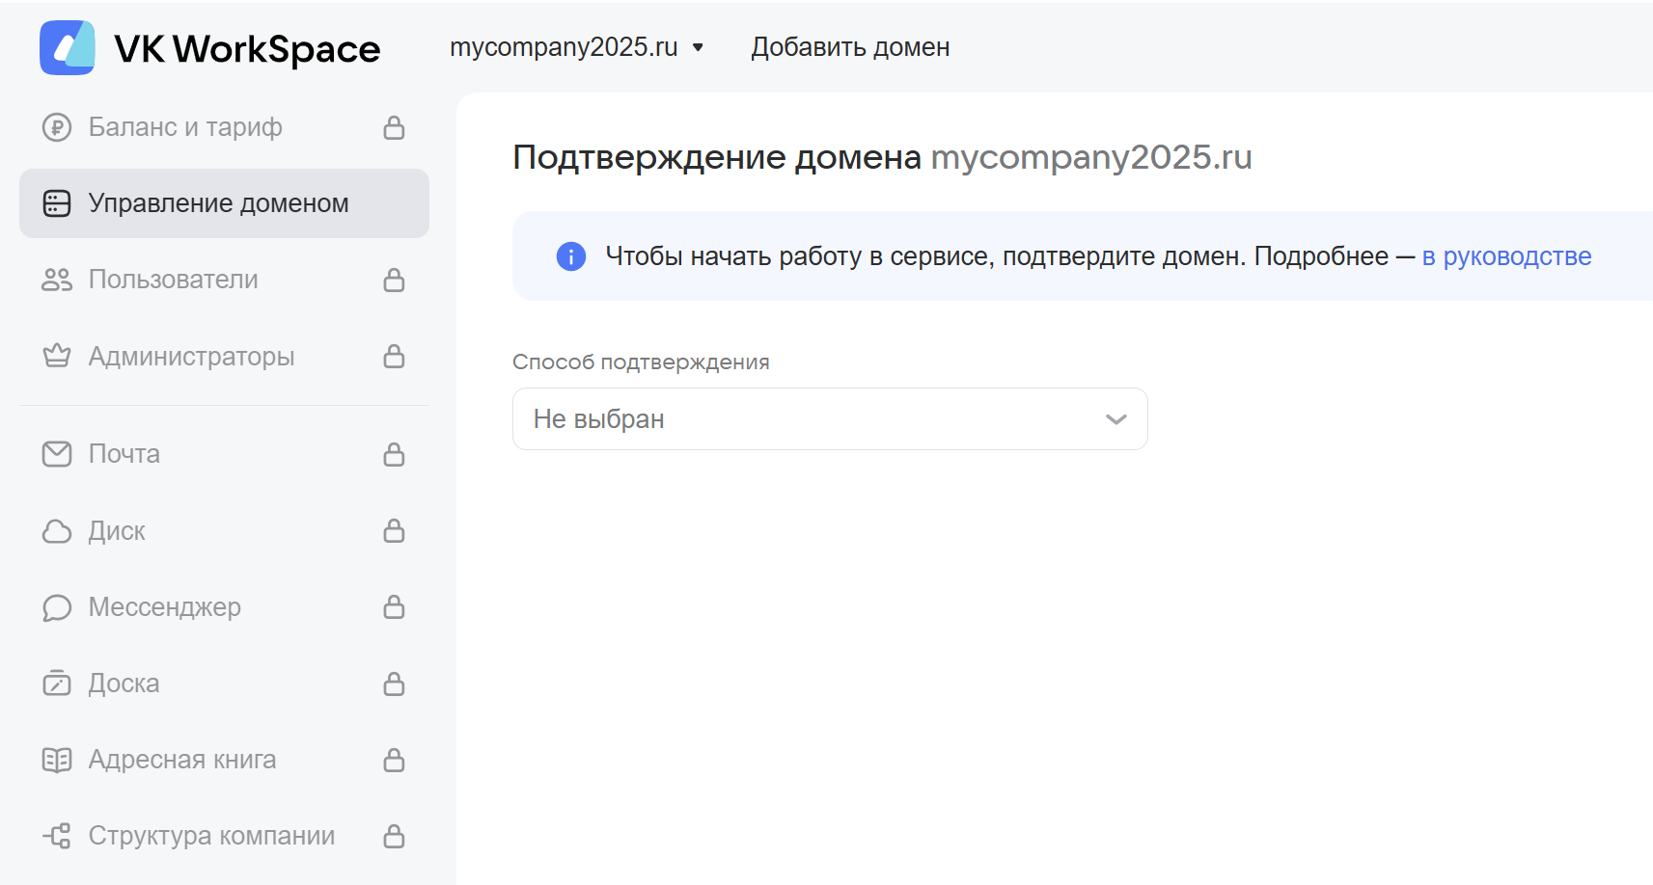The image size is (1653, 885).
Task: Select Пользователи in the sidebar menu
Action: tap(174, 280)
